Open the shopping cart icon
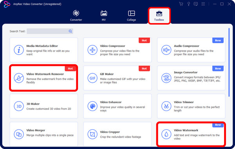This screenshot has height=149, width=235. click(x=181, y=4)
